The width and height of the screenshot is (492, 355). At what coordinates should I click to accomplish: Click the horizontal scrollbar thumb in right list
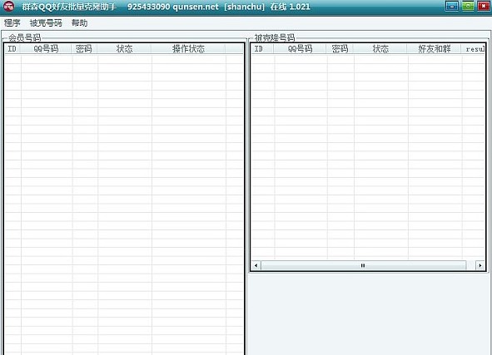click(363, 265)
